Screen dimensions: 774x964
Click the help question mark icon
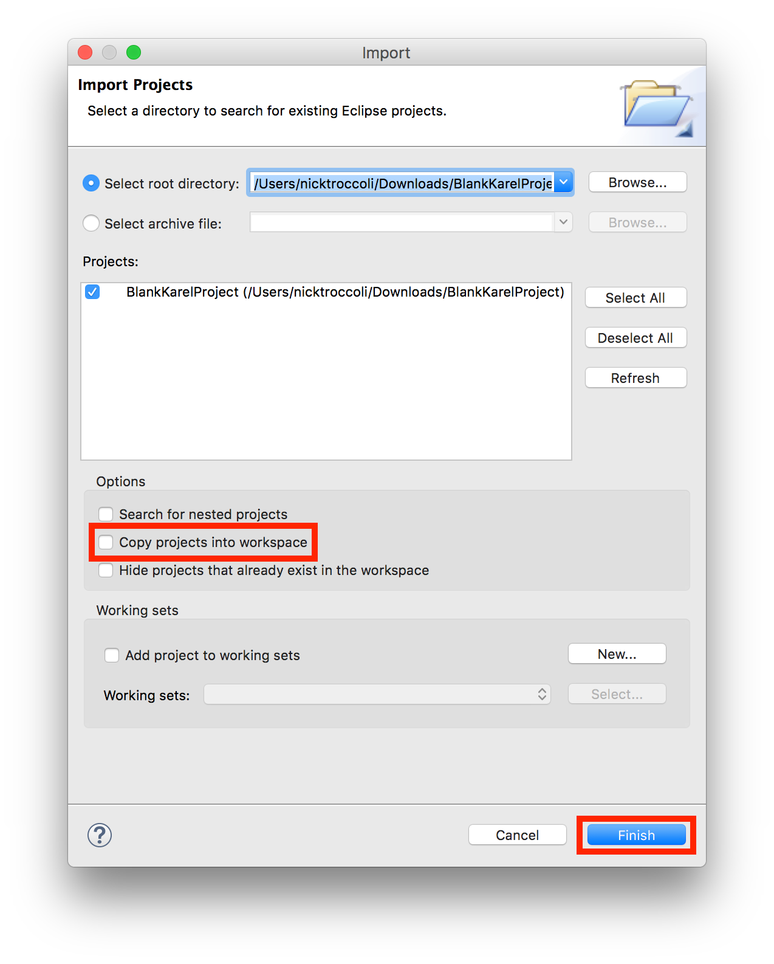click(x=100, y=835)
